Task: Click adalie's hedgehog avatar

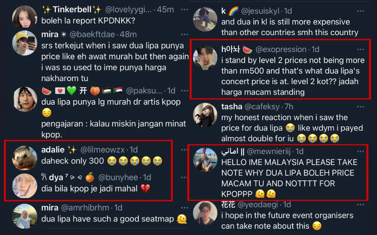Action: click(25, 157)
